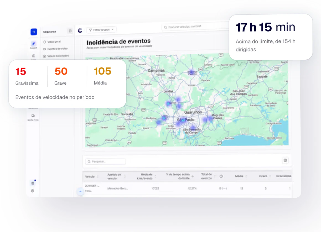Screen dimensions: 321x232
Task: Collapse the Segurança side panel
Action: (70, 31)
